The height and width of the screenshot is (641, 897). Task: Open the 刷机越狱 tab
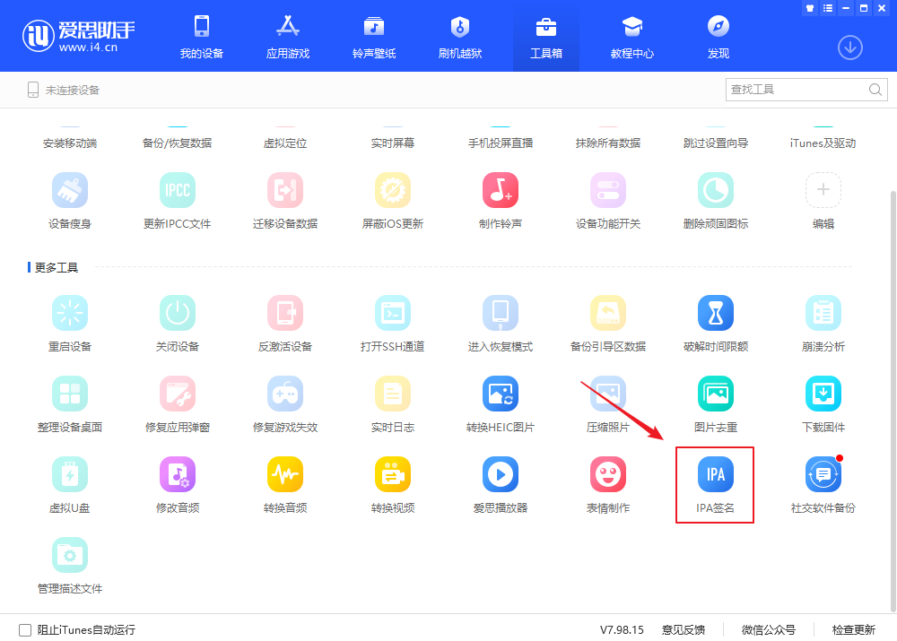pyautogui.click(x=460, y=37)
